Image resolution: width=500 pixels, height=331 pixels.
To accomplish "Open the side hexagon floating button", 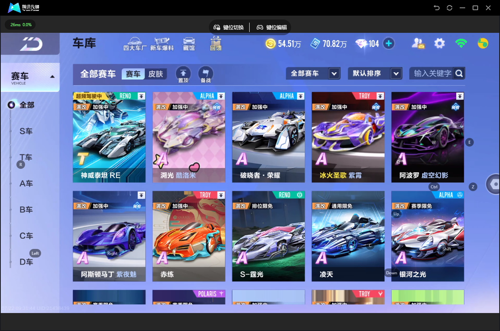I will point(493,184).
